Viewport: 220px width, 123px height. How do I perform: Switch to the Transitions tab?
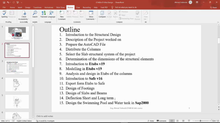[37, 8]
